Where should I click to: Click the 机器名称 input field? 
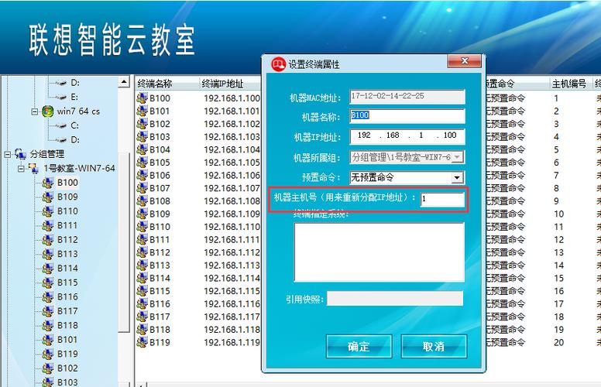(407, 116)
